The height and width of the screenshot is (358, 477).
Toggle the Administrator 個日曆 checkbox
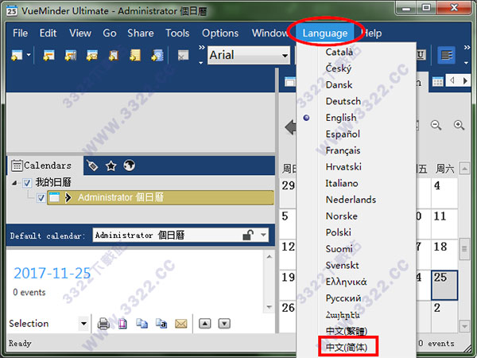coord(41,198)
